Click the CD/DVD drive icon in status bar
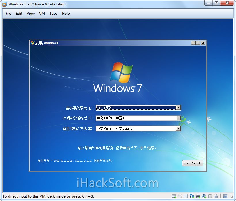236x201 pixels. point(180,196)
